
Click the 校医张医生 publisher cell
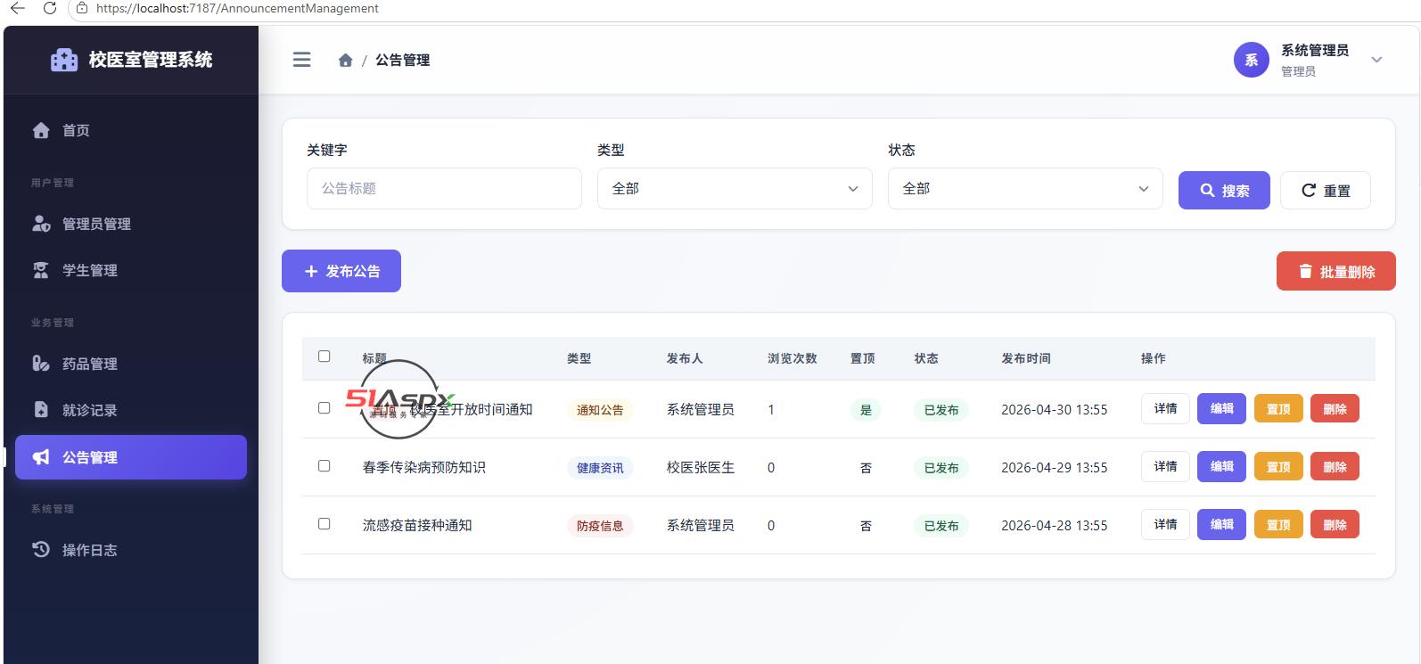(701, 467)
